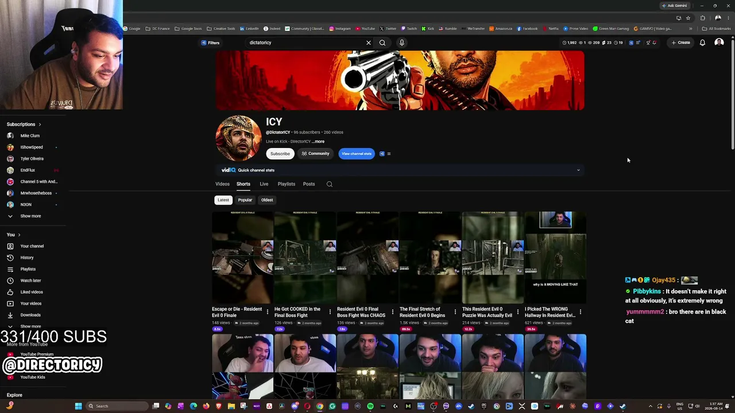Screen dimensions: 735x413
Task: Switch to the Playlists tab
Action: (287, 184)
